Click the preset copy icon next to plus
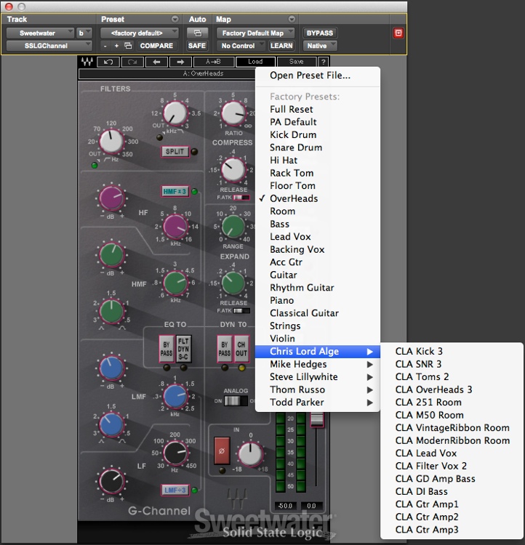The width and height of the screenshot is (525, 545). point(128,46)
